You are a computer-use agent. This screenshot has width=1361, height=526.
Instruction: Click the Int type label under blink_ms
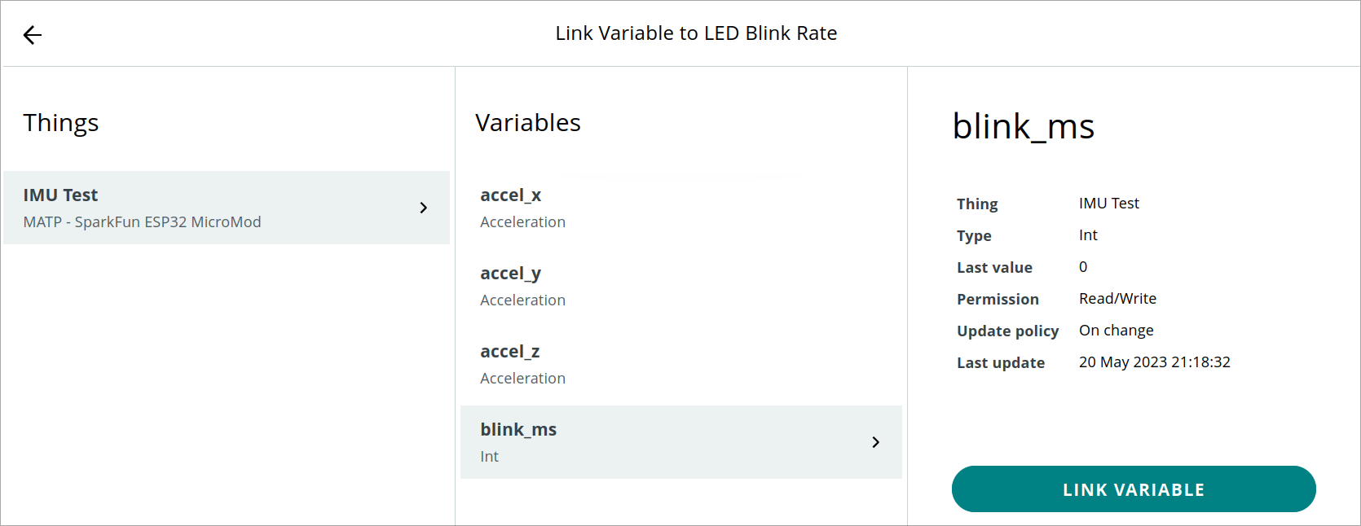[x=489, y=456]
